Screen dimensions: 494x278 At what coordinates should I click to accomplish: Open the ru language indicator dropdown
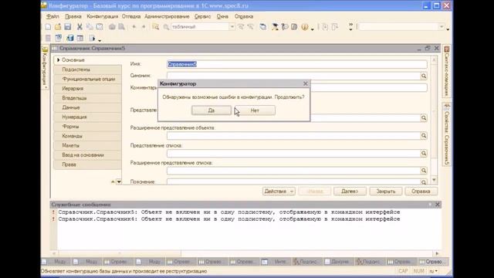pyautogui.click(x=434, y=271)
